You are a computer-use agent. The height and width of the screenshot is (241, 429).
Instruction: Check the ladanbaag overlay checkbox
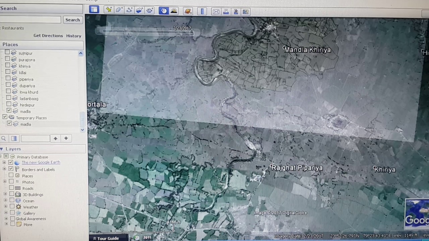[x=8, y=98]
